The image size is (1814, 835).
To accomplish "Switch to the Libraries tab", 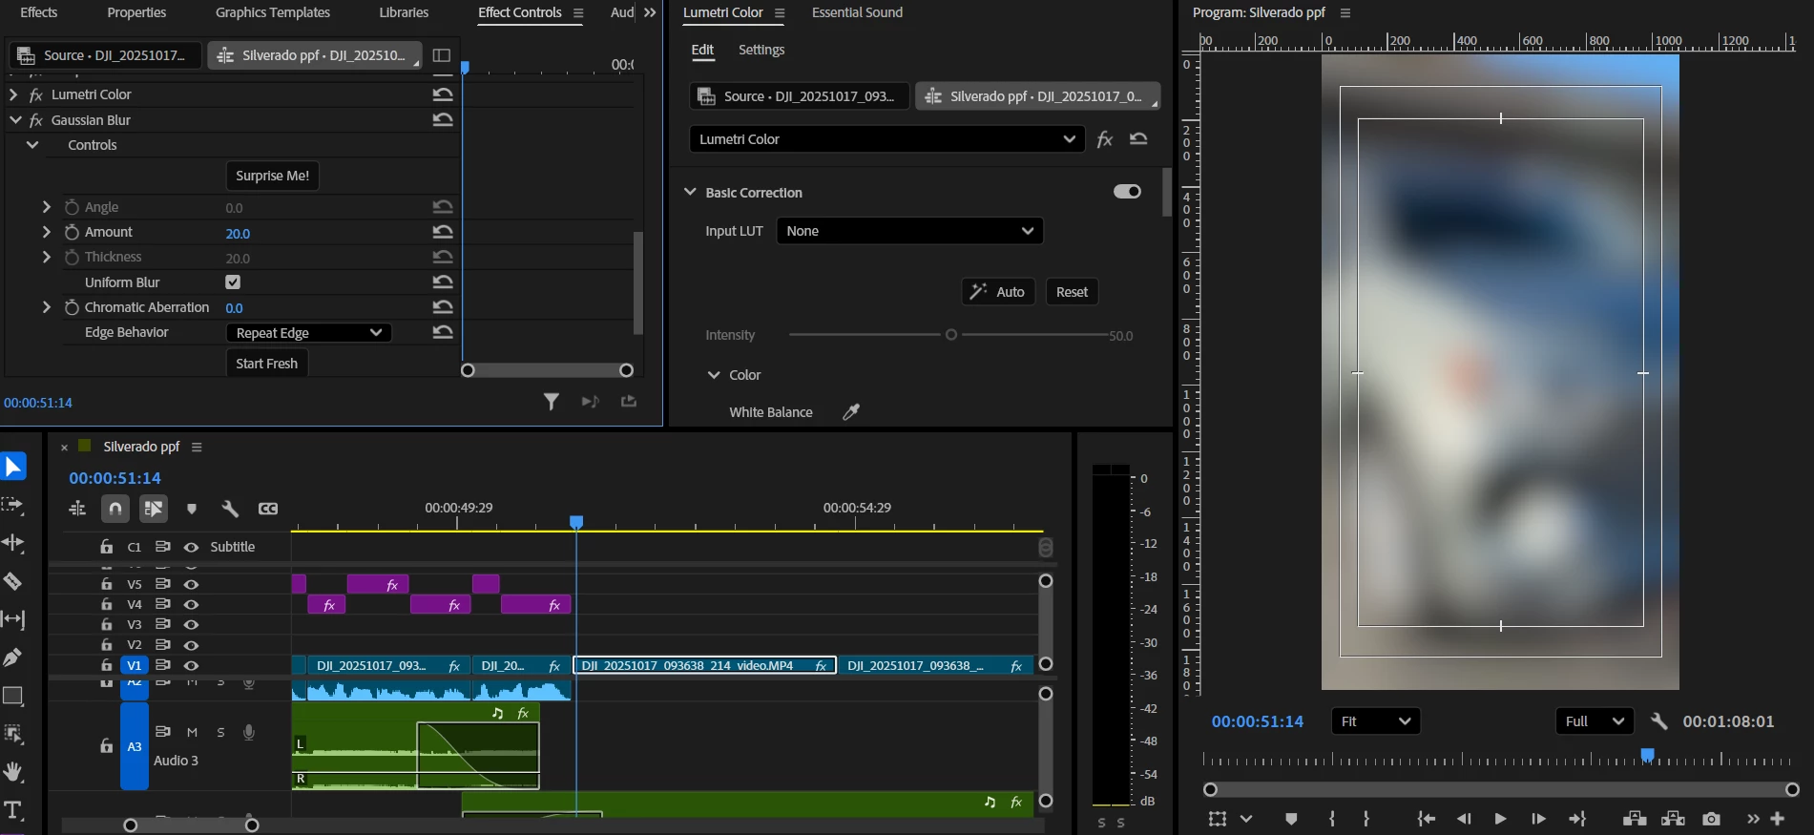I will (404, 12).
